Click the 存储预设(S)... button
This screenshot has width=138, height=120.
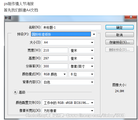coord(119,42)
